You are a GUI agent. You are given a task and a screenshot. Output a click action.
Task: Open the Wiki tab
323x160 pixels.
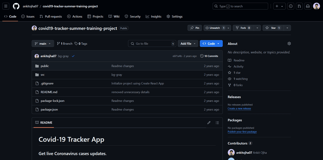click(114, 16)
